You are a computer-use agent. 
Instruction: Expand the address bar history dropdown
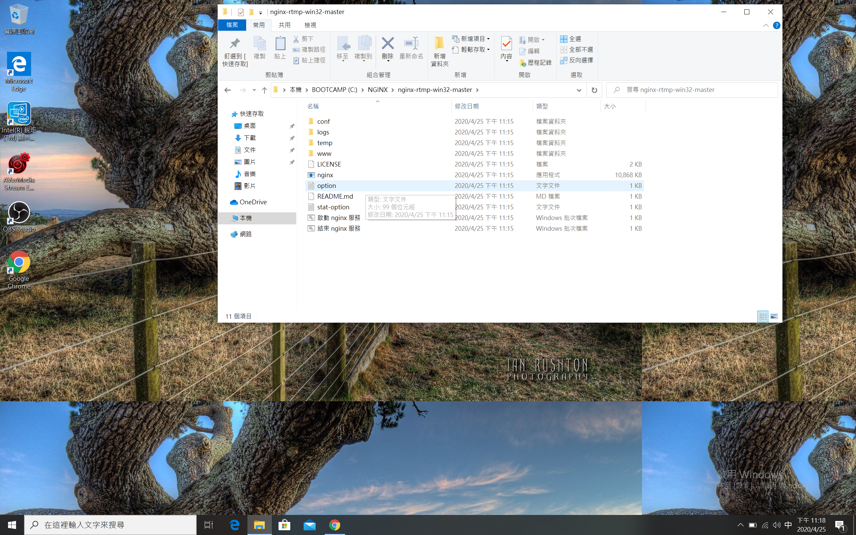click(x=579, y=90)
